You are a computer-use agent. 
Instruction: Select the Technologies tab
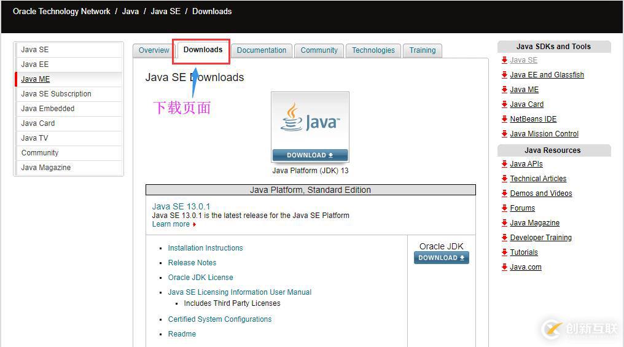tap(373, 50)
